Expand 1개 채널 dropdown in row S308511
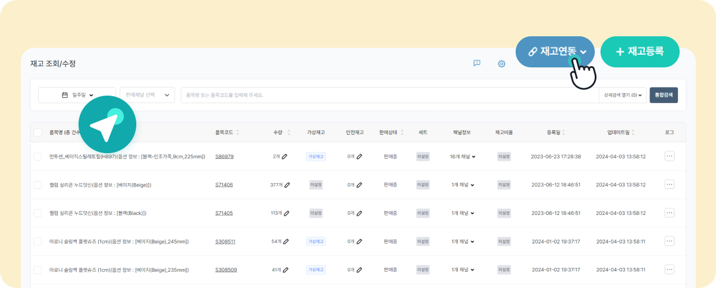This screenshot has height=288, width=716. (x=463, y=241)
